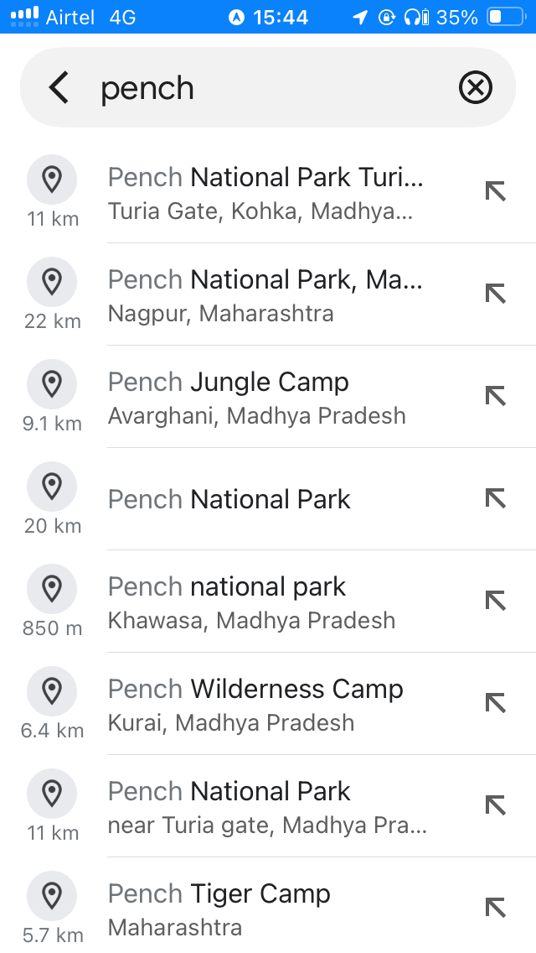Insert Pench Jungle Camp suggestion via arrow icon
The height and width of the screenshot is (953, 536).
click(495, 396)
